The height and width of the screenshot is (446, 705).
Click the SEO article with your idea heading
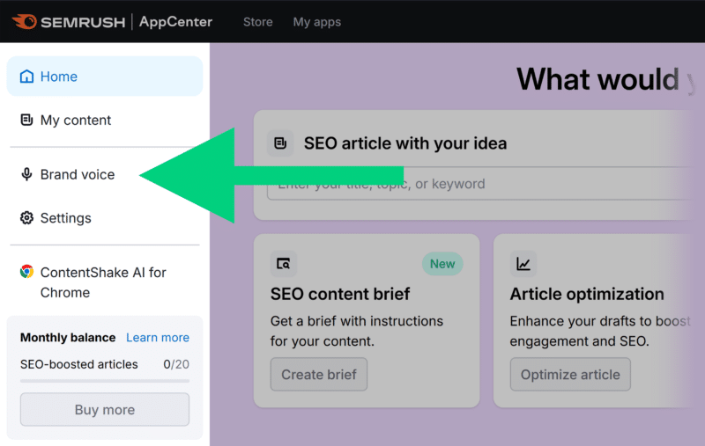[405, 143]
